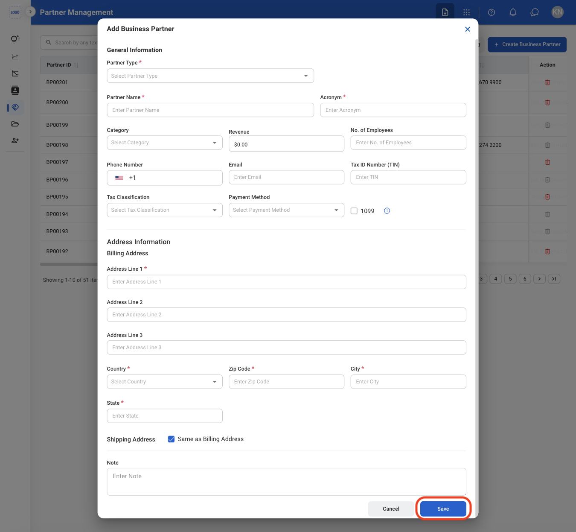Go to page 5 in pagination

click(x=510, y=279)
